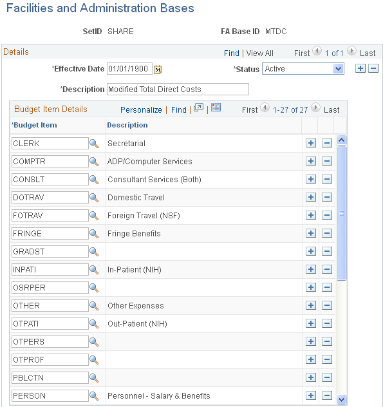Look up budget item for CLERK

[94, 144]
